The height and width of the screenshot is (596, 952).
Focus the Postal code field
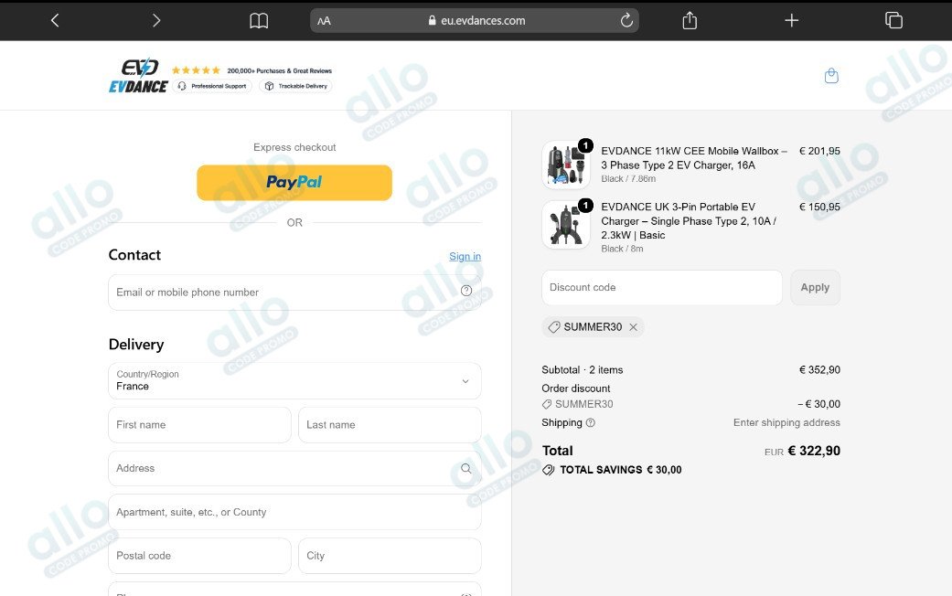(x=199, y=556)
